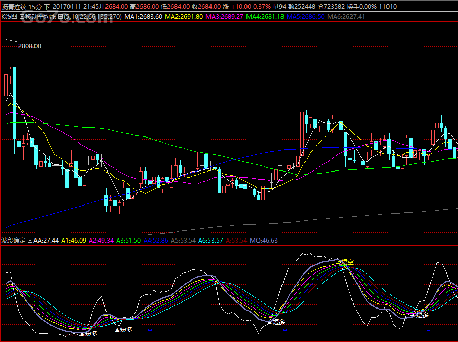Click the 15分 period label
This screenshot has height=342, width=458.
pos(36,7)
